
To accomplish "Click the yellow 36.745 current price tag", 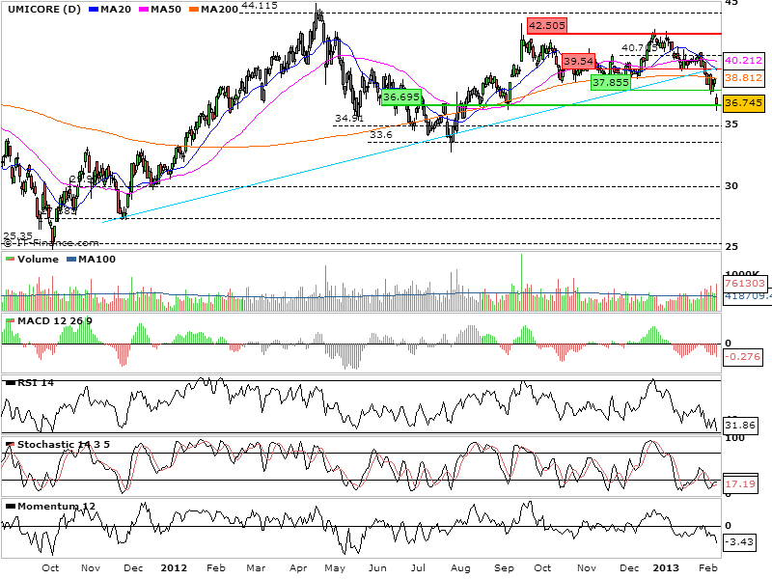I will click(743, 103).
